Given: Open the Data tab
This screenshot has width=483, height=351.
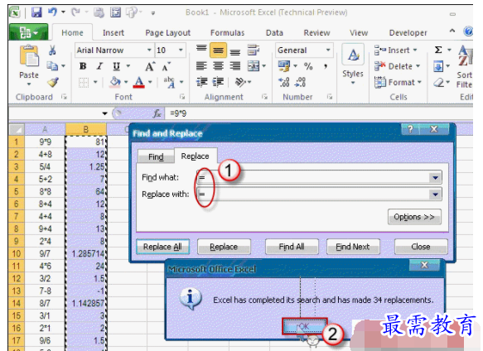Looking at the screenshot, I should [x=274, y=32].
